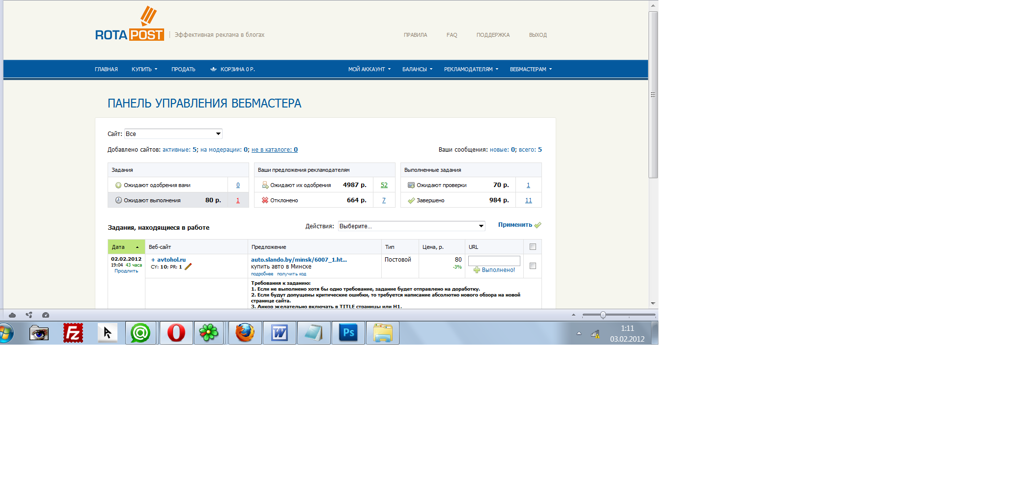Click the share icon in the bottom status bar
Screen dimensions: 1021x486
tap(29, 315)
